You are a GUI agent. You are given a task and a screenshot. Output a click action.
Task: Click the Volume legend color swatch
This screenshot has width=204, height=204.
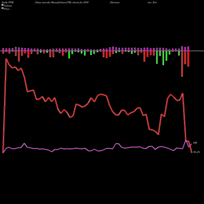(2, 5)
